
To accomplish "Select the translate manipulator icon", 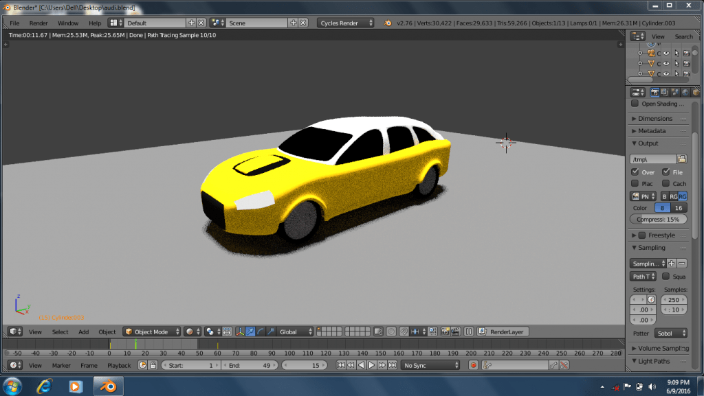I will click(x=252, y=331).
